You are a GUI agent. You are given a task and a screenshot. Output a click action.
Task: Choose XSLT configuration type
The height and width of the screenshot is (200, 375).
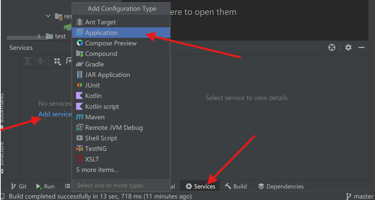tap(121, 159)
